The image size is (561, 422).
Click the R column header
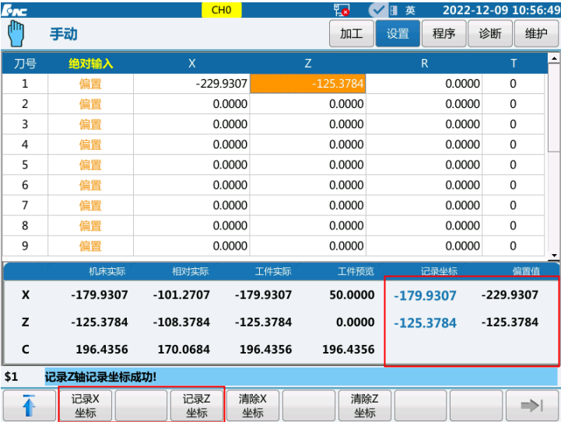(x=424, y=64)
